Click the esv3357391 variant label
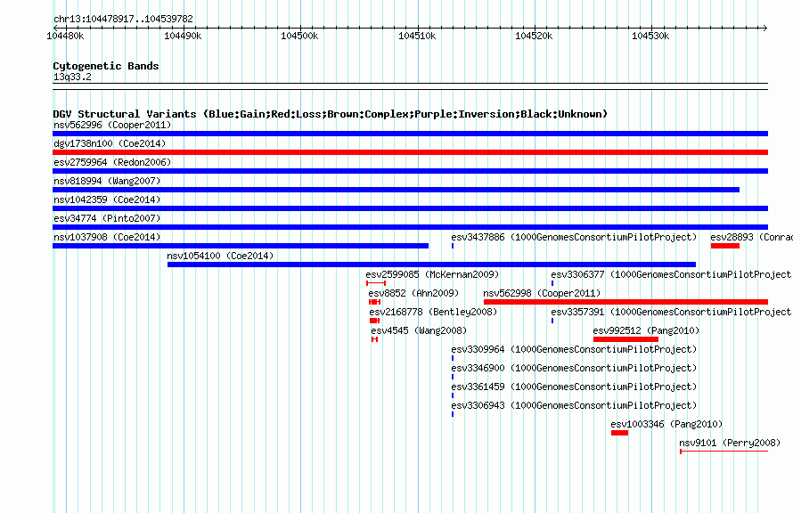 (x=671, y=312)
